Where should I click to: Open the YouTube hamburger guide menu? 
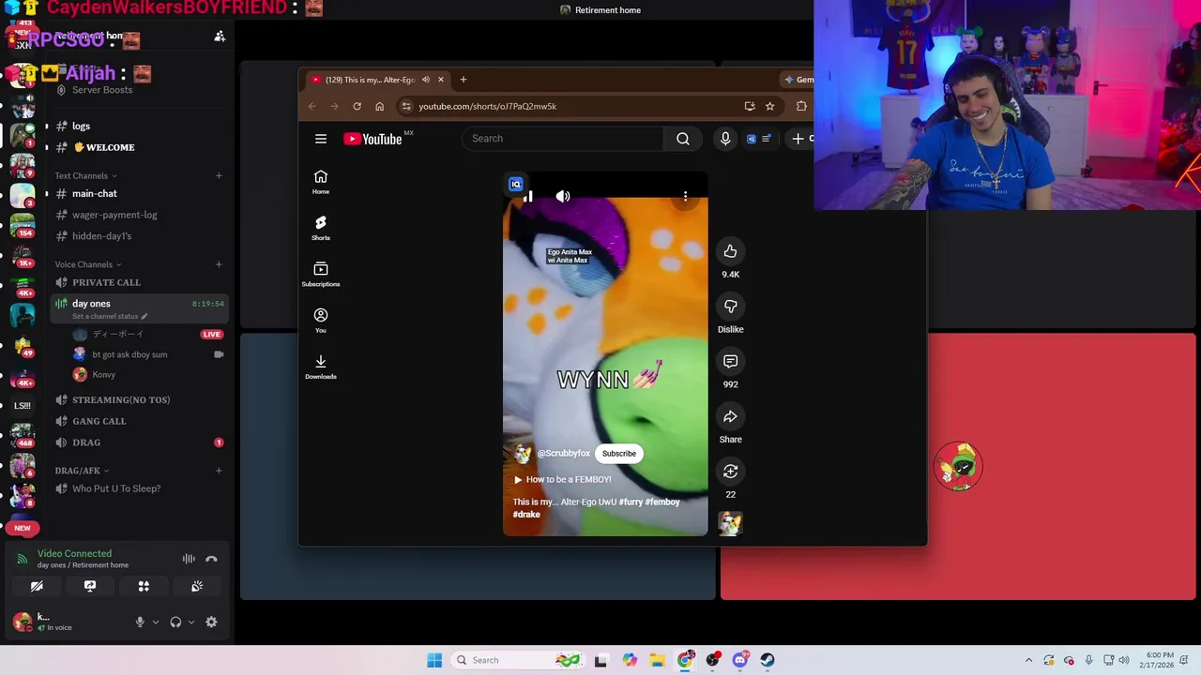pos(321,139)
